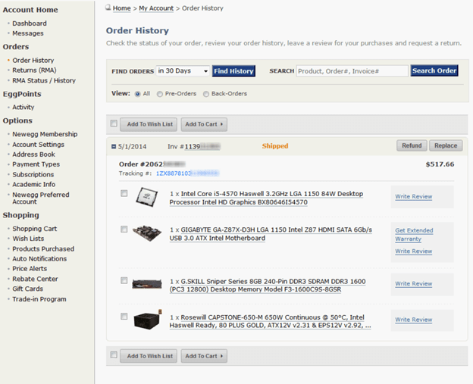Open the tracking number 1ZX8878103 link

187,173
